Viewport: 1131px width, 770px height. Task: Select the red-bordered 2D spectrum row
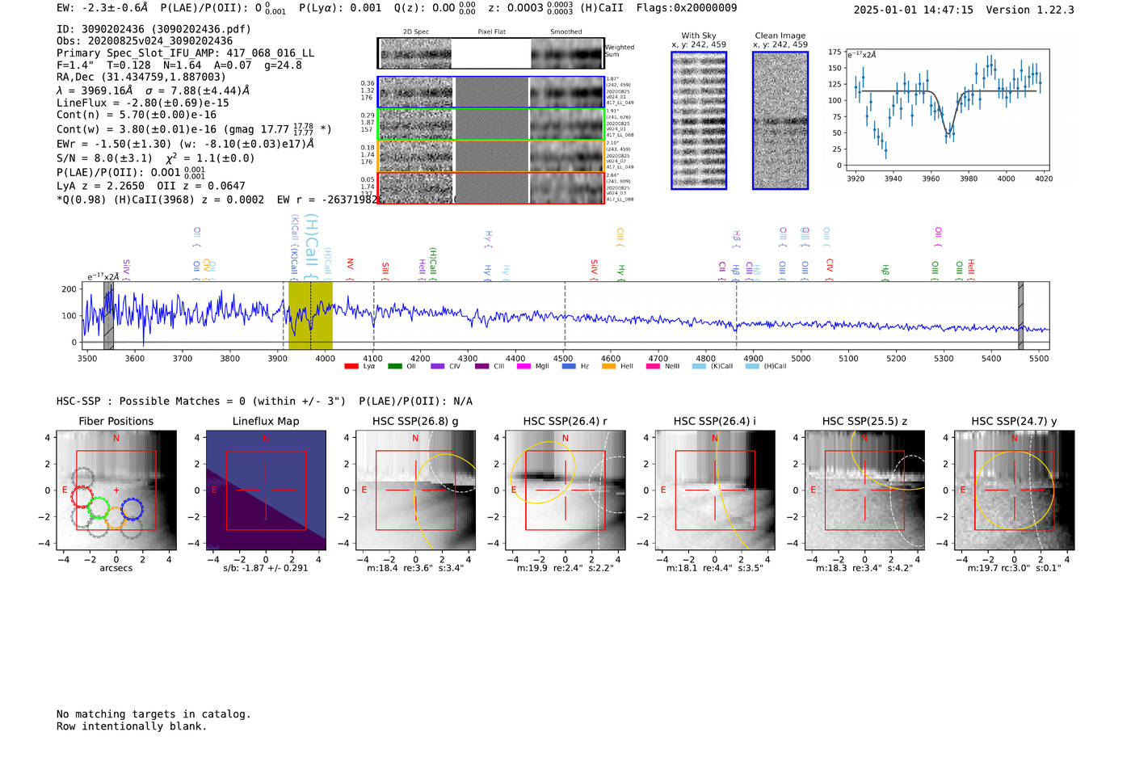tap(491, 187)
